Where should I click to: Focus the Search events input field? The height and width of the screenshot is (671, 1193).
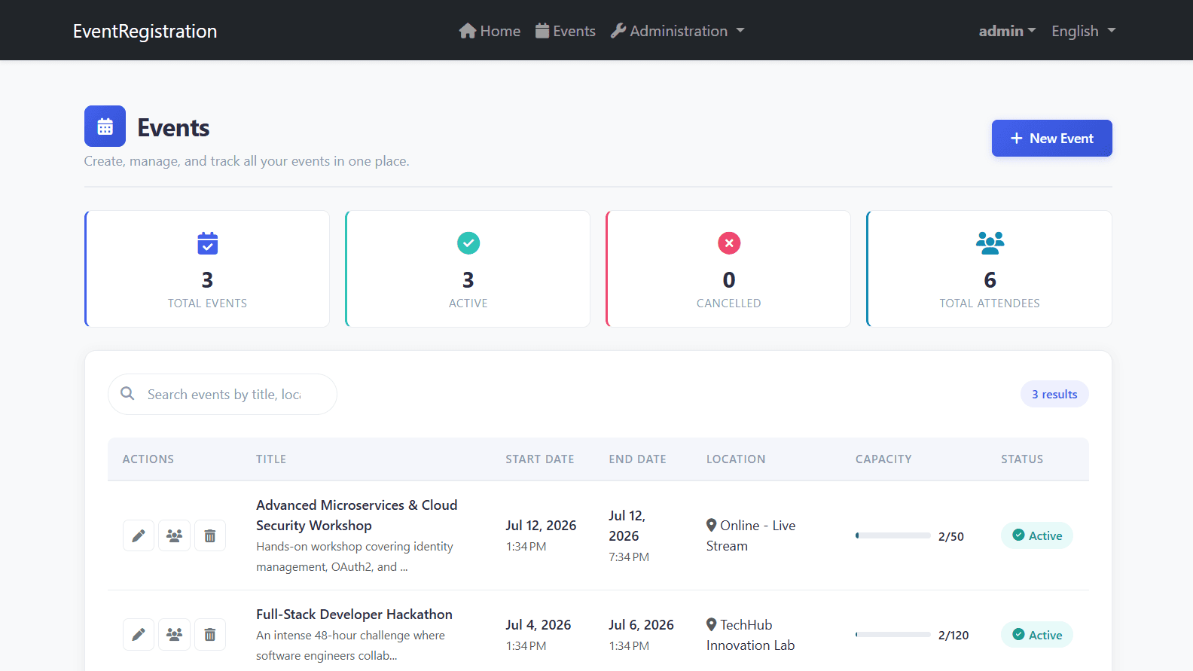coord(222,394)
